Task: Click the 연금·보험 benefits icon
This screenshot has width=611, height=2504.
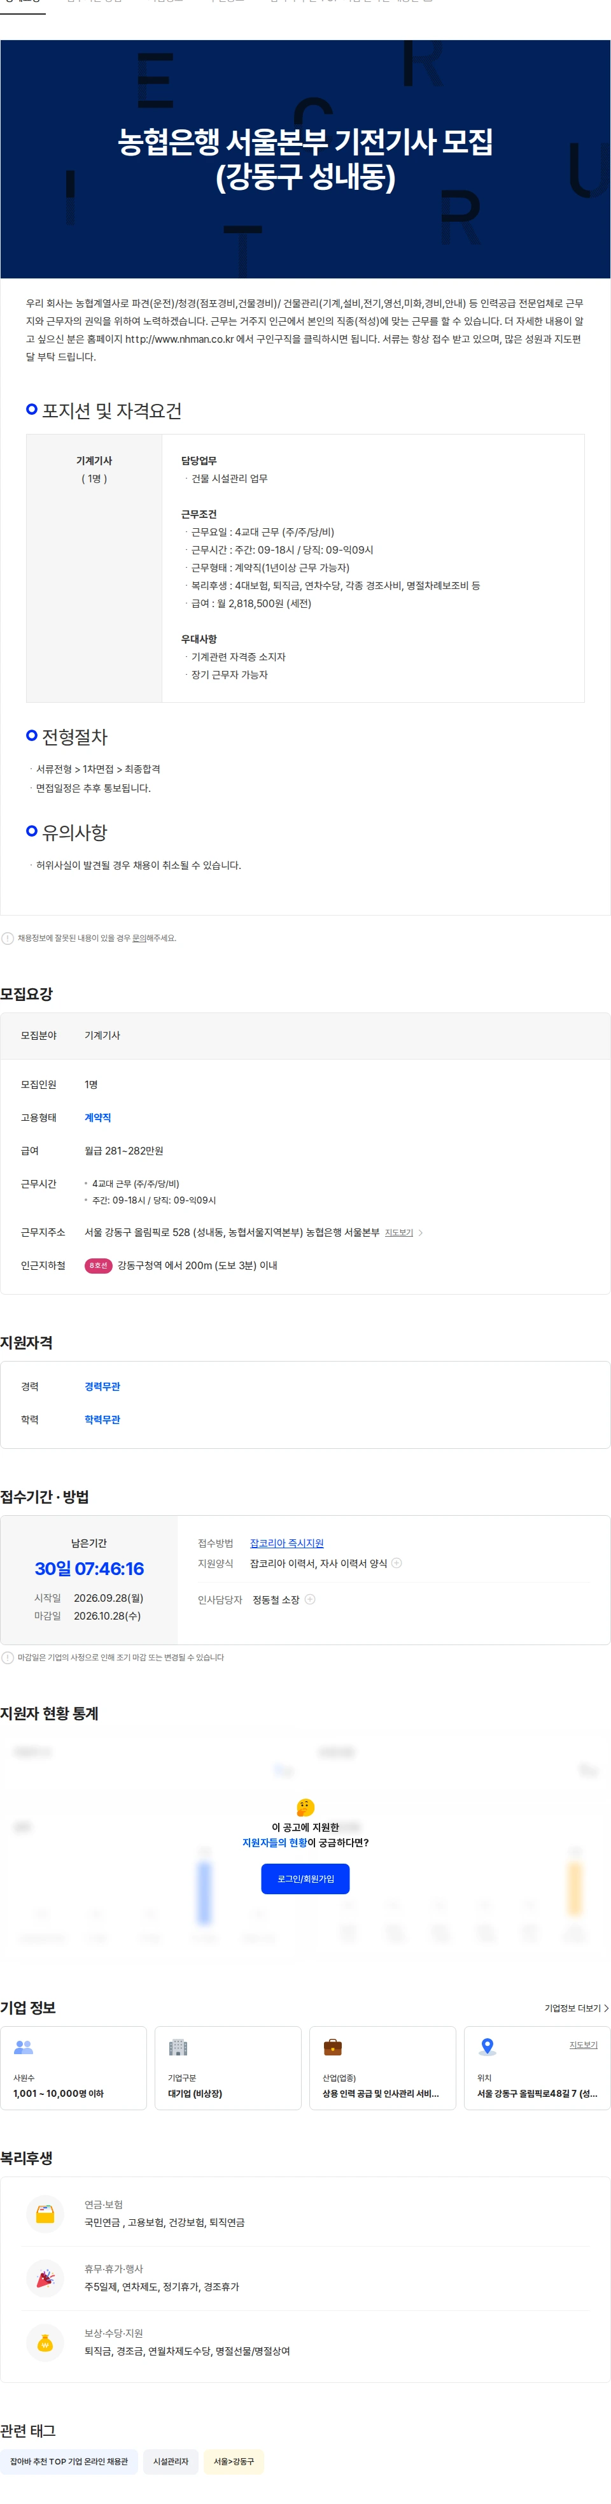Action: pos(45,2214)
